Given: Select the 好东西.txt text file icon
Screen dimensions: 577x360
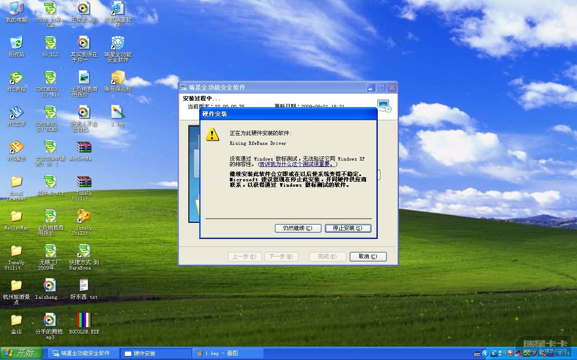Looking at the screenshot, I should (x=84, y=289).
